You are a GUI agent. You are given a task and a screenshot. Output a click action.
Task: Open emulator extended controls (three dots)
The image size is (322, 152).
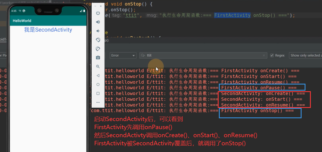(x=98, y=102)
